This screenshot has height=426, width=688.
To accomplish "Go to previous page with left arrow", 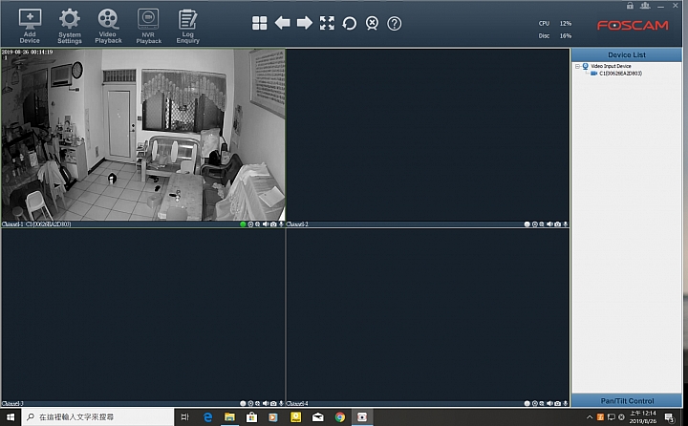I will [x=282, y=23].
